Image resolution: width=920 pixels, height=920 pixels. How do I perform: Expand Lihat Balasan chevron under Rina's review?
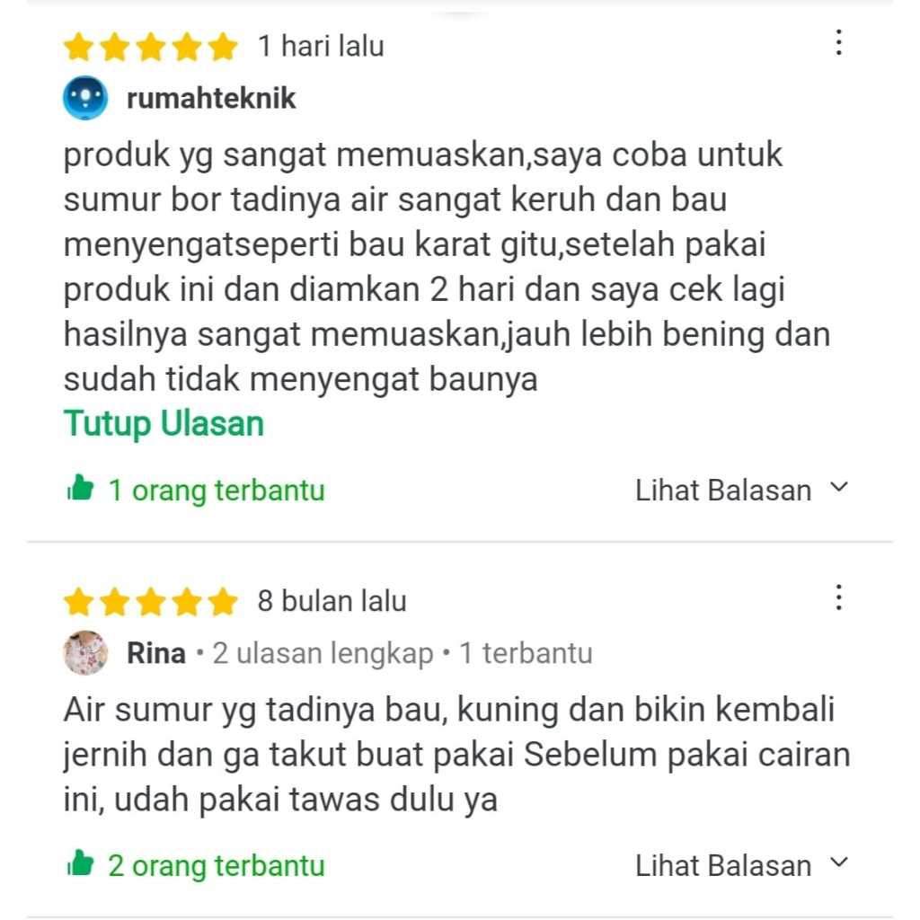pos(839,863)
